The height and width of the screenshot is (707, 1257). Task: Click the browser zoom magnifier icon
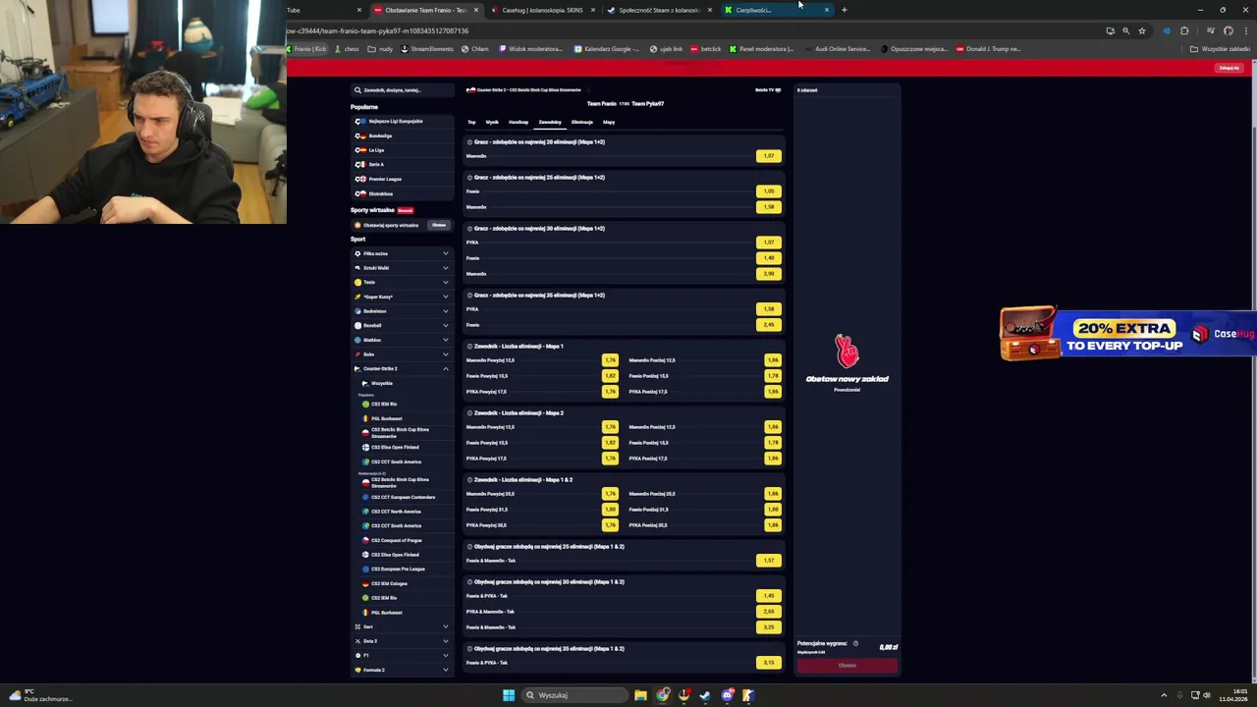(1125, 30)
